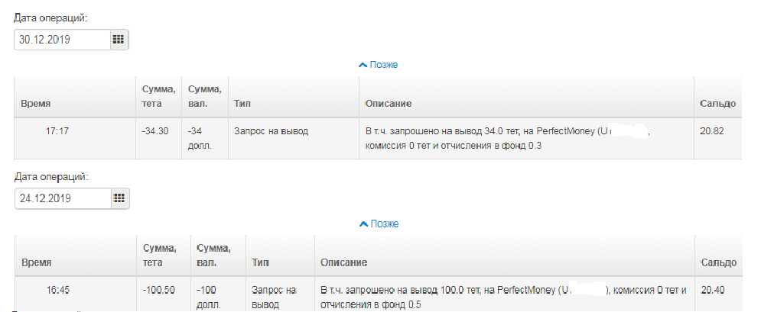Click 'Сумма, вал.' header in second table
The width and height of the screenshot is (761, 312).
coord(214,255)
